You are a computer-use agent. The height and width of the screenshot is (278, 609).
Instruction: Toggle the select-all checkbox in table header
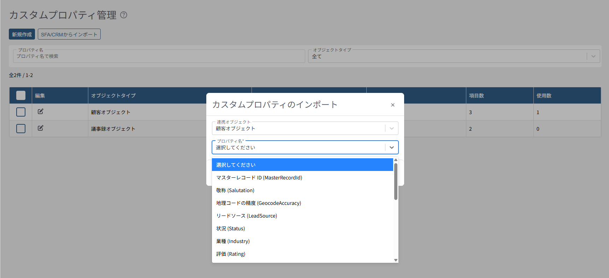(21, 95)
